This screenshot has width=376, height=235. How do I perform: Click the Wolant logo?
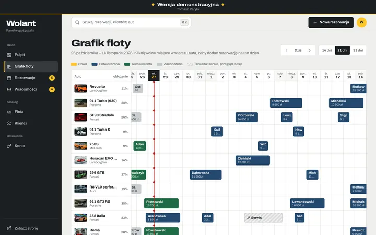(21, 23)
